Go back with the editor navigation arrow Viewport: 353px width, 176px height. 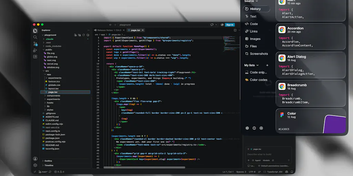pos(110,25)
